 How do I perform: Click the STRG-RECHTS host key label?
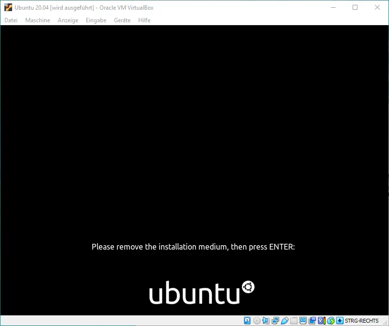point(361,321)
